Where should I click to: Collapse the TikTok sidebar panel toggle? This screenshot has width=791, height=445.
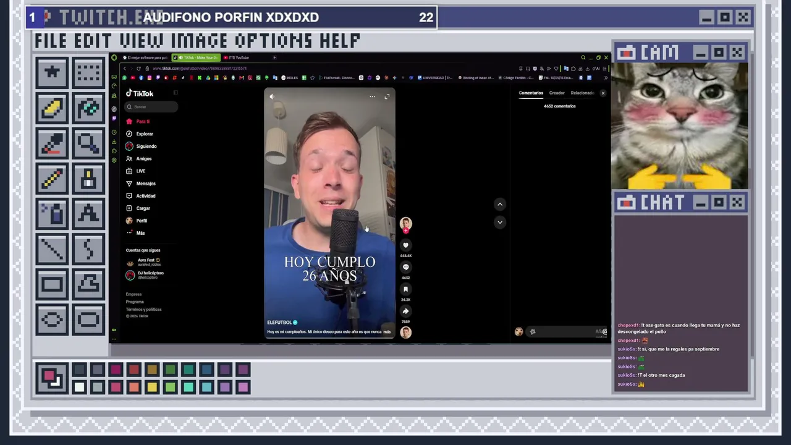coord(176,93)
